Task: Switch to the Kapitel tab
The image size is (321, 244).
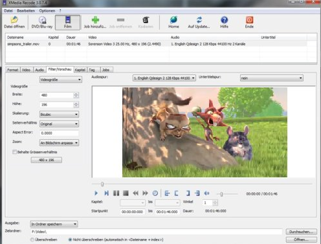Action: [80, 70]
